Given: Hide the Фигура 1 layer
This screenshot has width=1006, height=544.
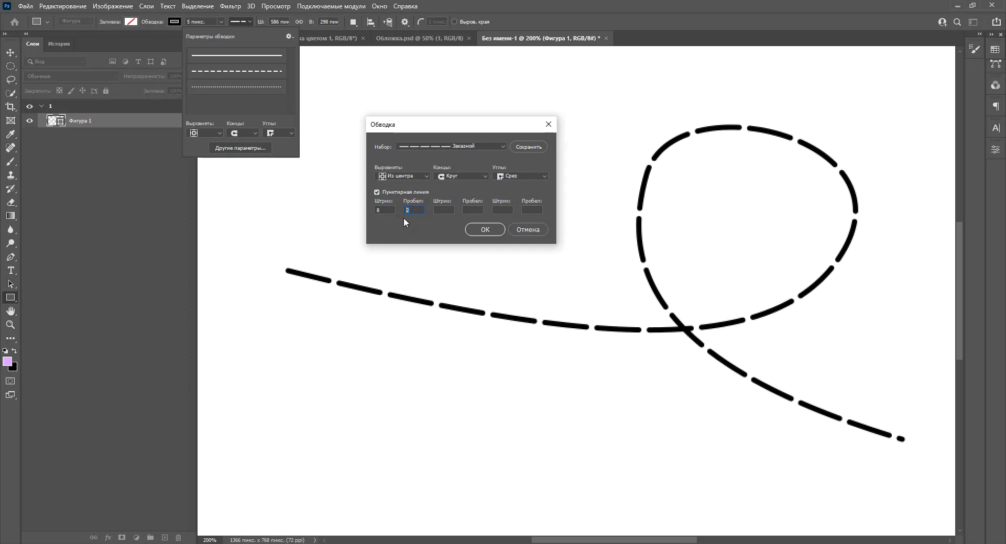Looking at the screenshot, I should tap(29, 121).
